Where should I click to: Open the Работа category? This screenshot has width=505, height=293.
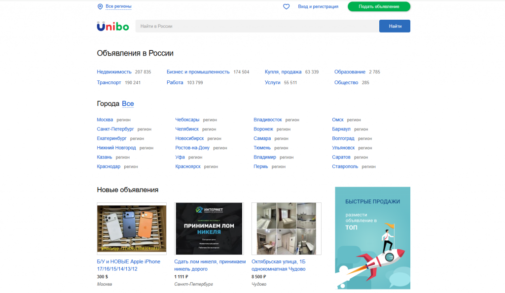pos(175,83)
